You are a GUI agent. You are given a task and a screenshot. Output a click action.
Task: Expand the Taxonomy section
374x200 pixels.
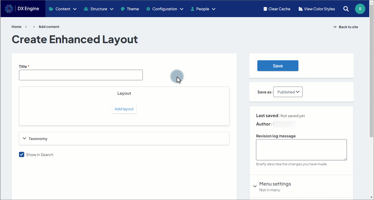point(124,138)
